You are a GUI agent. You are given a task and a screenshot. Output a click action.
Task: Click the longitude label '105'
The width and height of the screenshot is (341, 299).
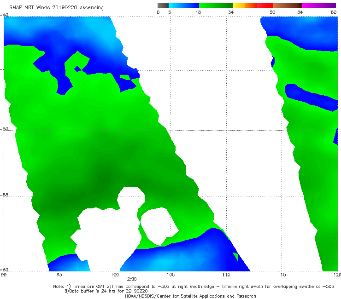click(170, 275)
